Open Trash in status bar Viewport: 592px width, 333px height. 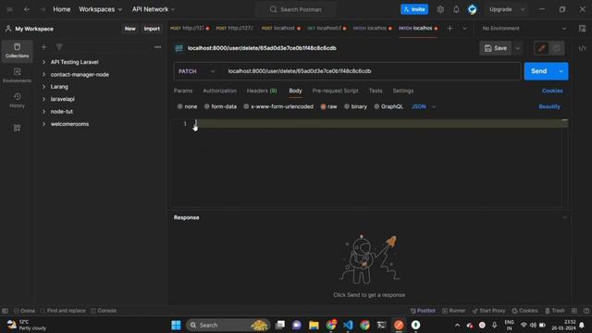(x=555, y=311)
